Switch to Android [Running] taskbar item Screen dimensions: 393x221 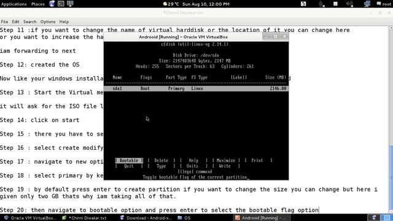pyautogui.click(x=262, y=218)
